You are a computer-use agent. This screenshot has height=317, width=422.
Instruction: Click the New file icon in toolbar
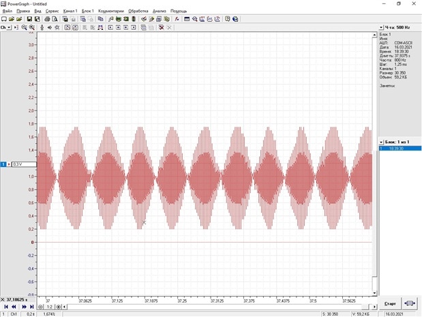click(x=4, y=19)
